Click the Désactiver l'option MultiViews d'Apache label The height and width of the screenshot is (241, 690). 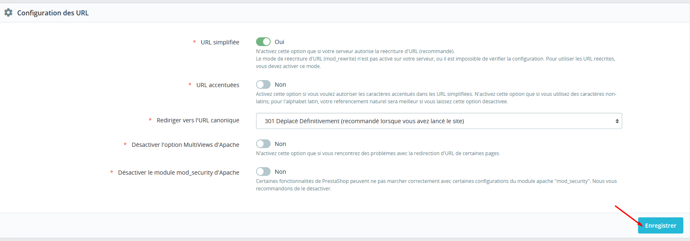pos(185,145)
